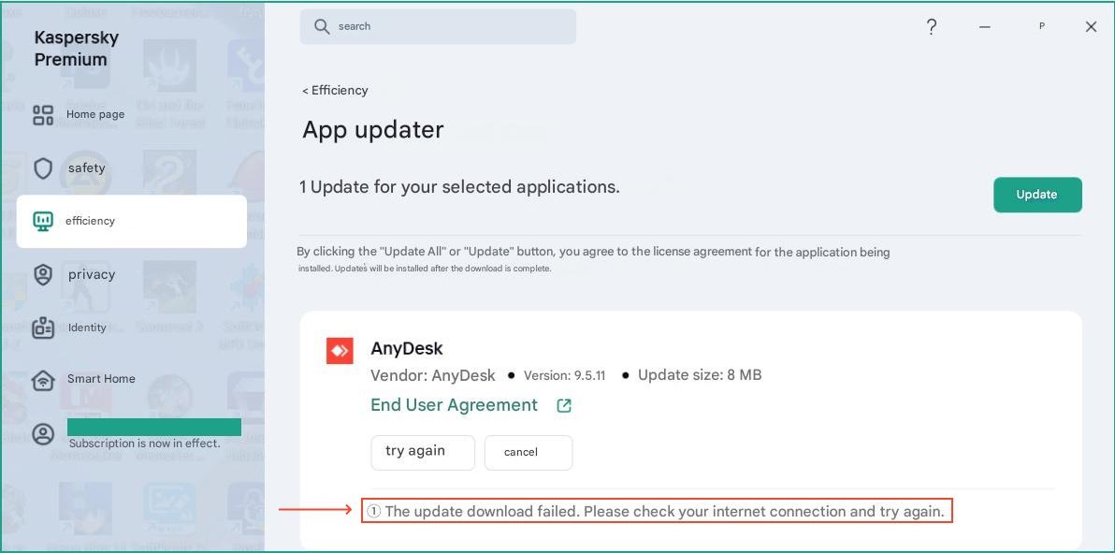Click the efficiency monitor icon
Image resolution: width=1115 pixels, height=553 pixels.
pyautogui.click(x=43, y=222)
